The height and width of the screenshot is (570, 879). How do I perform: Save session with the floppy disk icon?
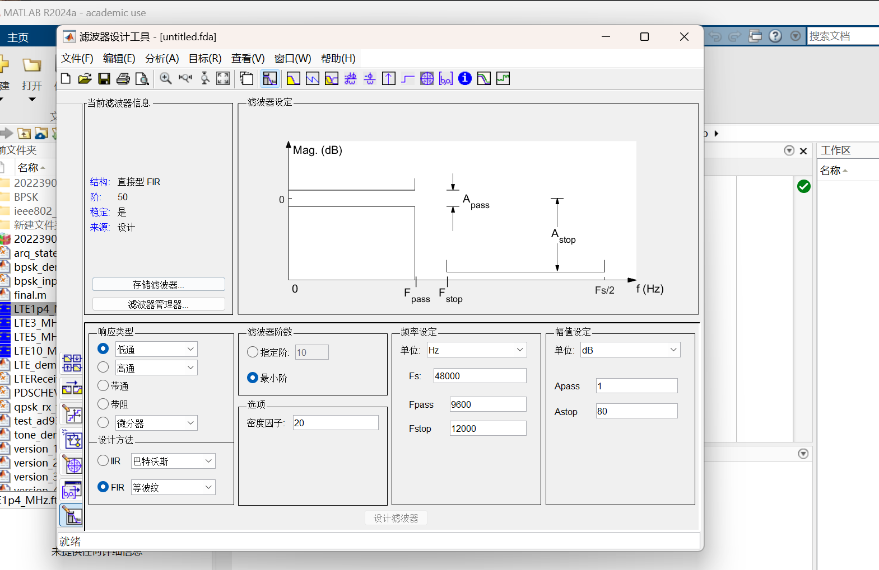(x=104, y=79)
